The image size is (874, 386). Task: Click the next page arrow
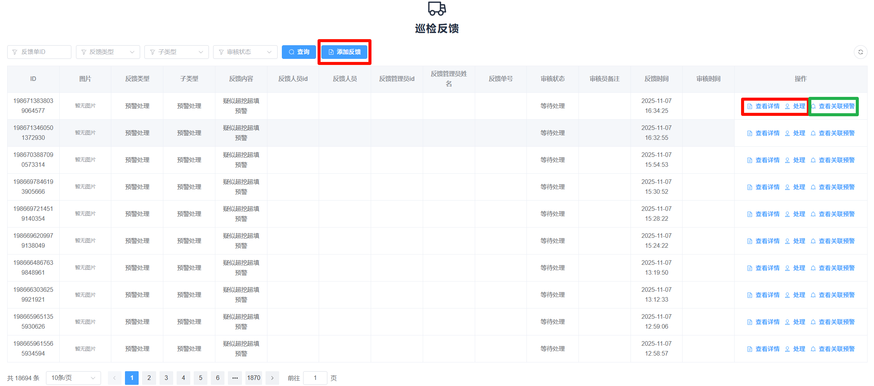pos(272,378)
